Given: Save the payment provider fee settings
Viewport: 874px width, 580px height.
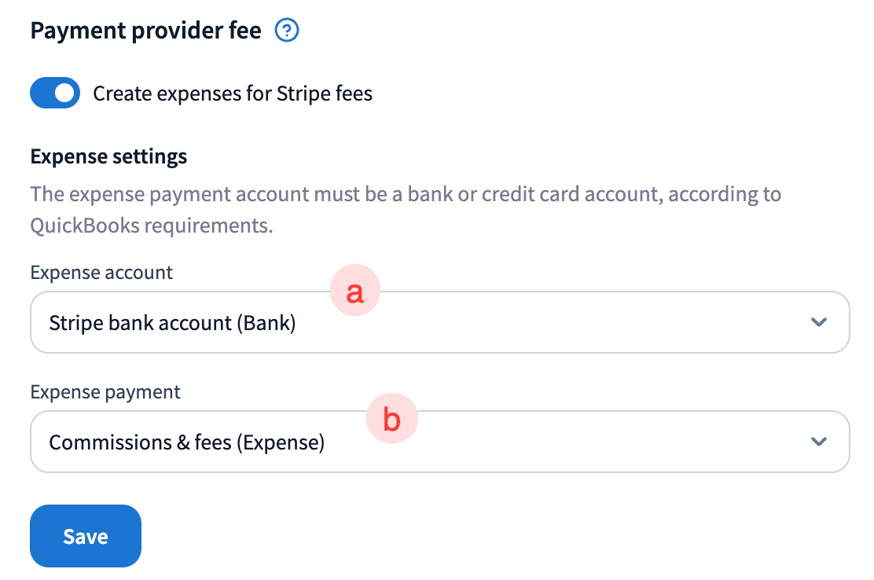Looking at the screenshot, I should click(x=86, y=536).
